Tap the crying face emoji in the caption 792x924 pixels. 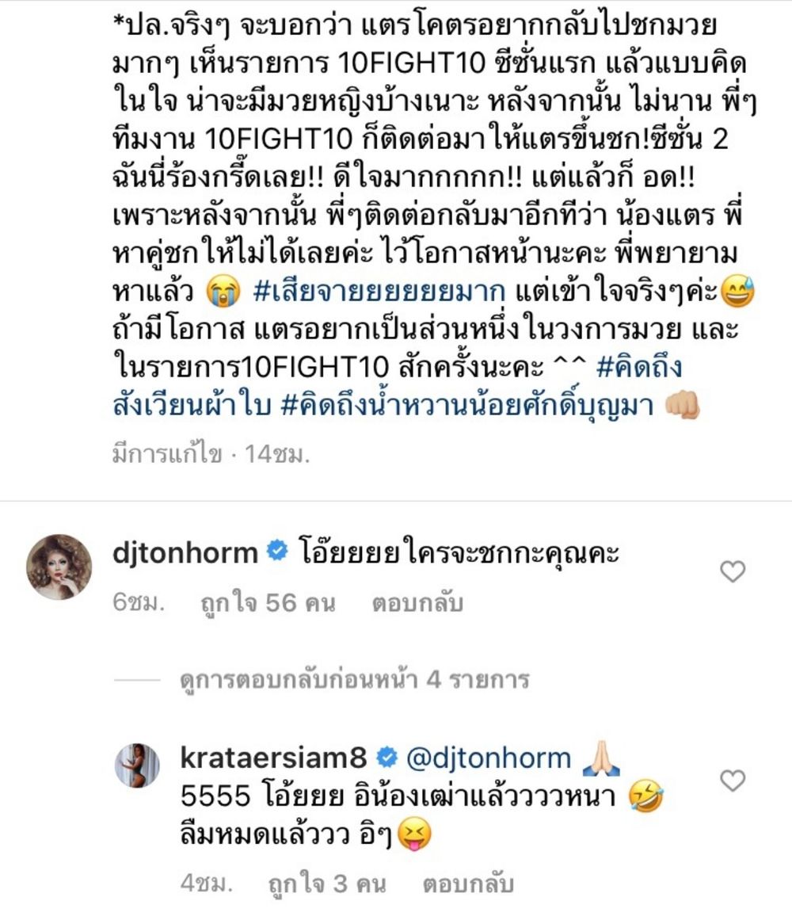223,291
